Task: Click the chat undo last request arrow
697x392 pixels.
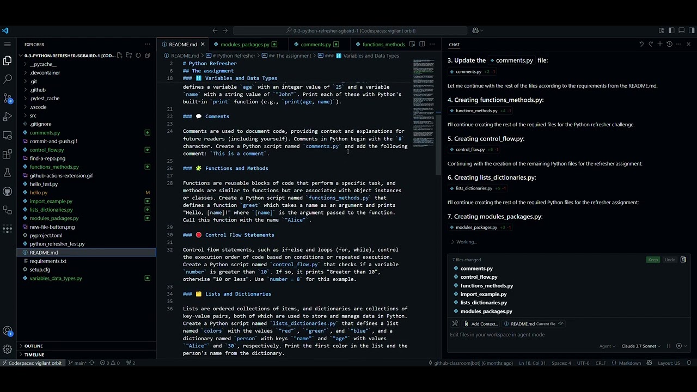Action: (641, 44)
